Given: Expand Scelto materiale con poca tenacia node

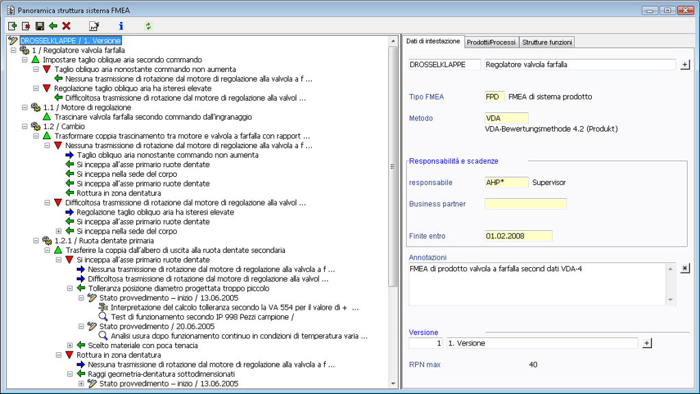Looking at the screenshot, I should pos(70,345).
